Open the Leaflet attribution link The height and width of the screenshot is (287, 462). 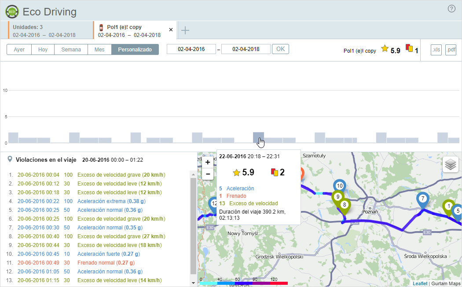pos(420,283)
